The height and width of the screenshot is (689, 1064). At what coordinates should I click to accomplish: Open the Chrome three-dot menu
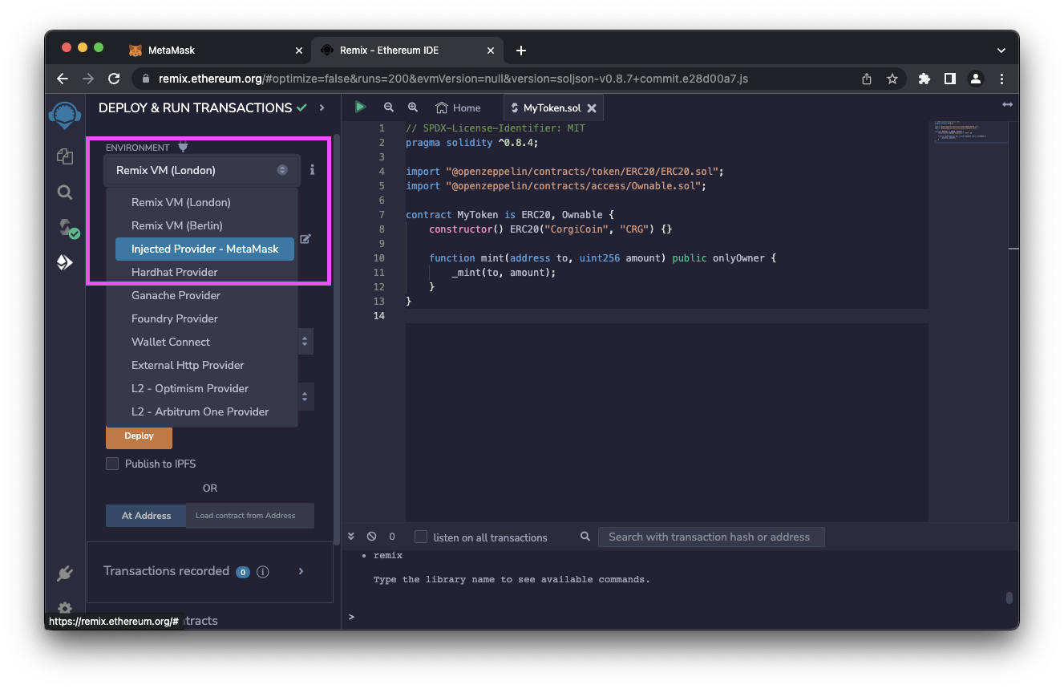pos(1002,79)
